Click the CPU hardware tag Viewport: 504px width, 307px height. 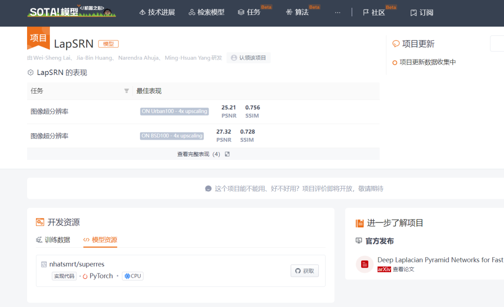tap(133, 276)
